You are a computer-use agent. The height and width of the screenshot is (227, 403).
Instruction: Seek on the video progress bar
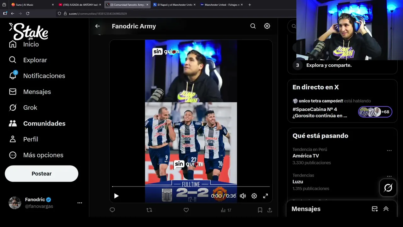pyautogui.click(x=191, y=187)
